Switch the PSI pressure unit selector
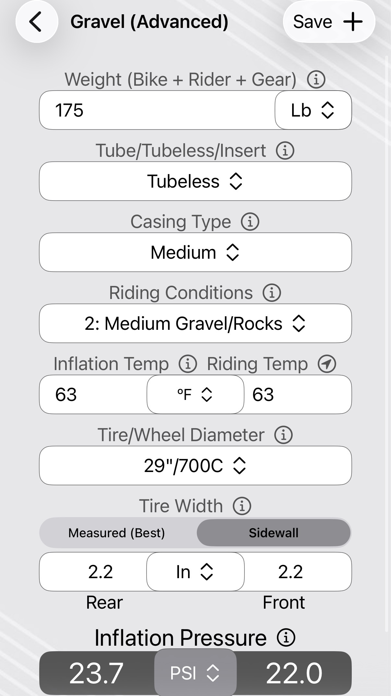This screenshot has height=696, width=391. point(195,673)
